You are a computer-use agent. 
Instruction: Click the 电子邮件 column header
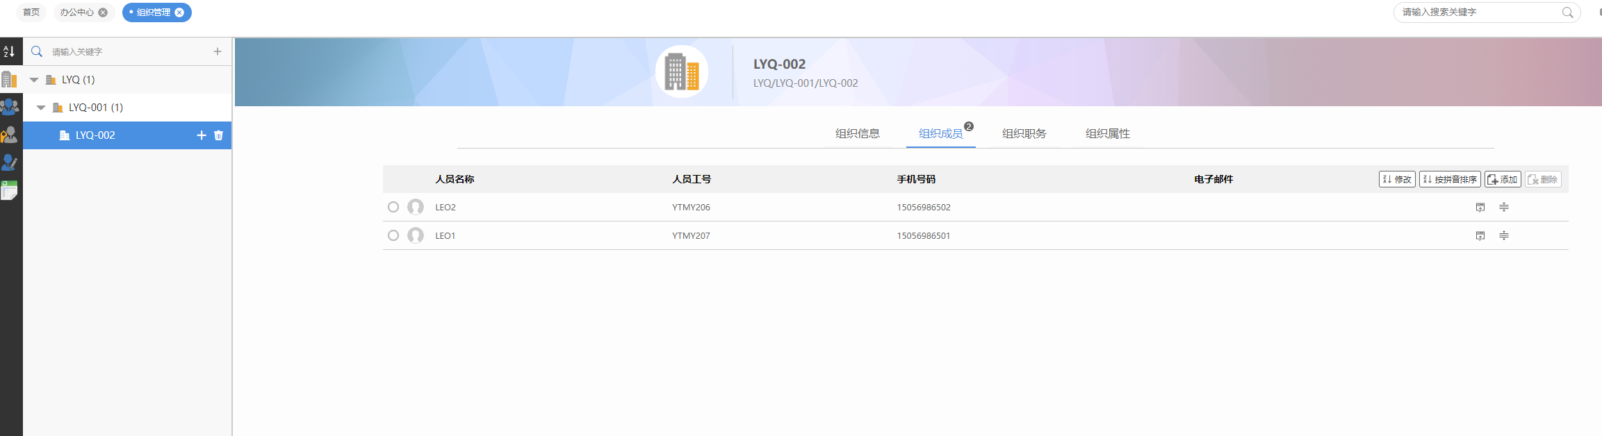coord(1213,179)
